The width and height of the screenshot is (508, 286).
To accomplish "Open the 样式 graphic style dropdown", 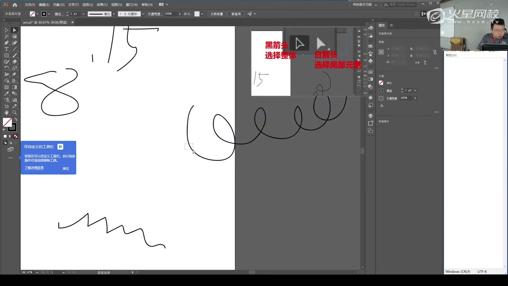I will click(202, 14).
